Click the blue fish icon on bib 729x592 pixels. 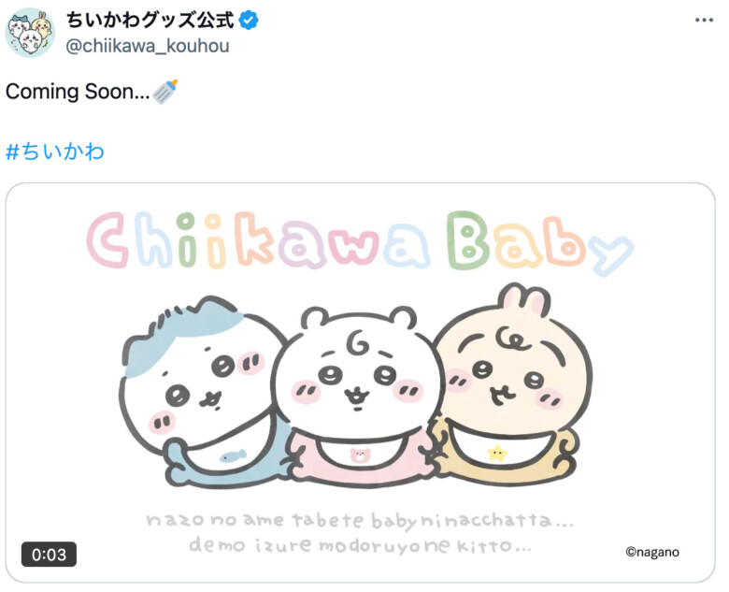click(x=233, y=455)
